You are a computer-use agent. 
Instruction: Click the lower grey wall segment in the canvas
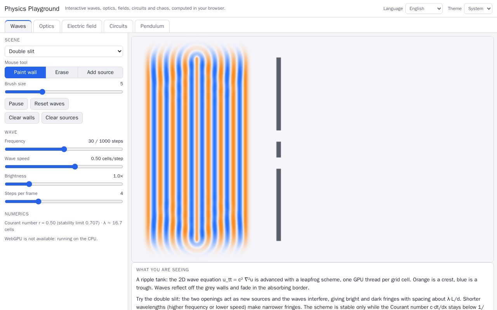278,205
